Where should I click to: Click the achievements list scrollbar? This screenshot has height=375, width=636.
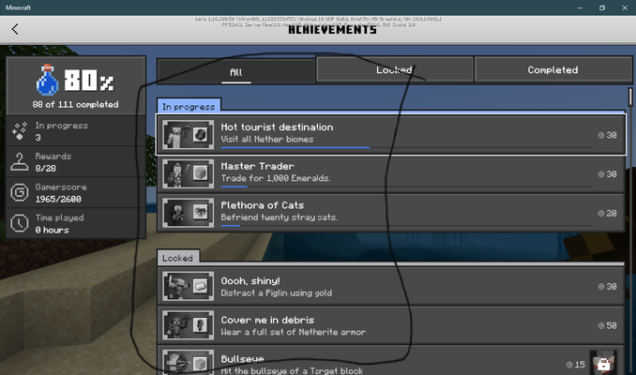tap(630, 97)
